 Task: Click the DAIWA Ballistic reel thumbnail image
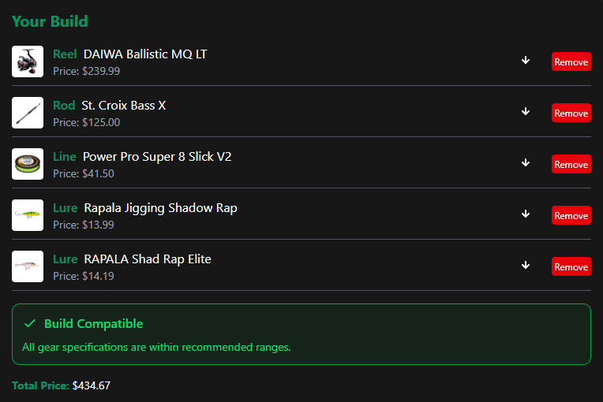28,61
